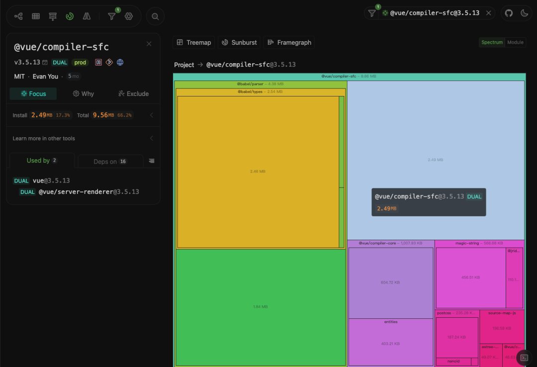Open the search button

point(155,16)
